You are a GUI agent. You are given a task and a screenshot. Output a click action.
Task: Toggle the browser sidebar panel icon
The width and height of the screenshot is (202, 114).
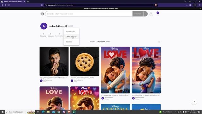coord(190,5)
